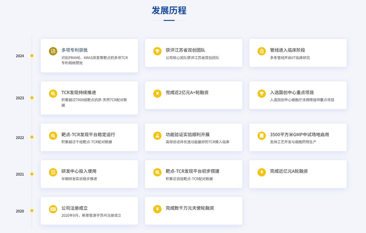Viewport: 366px width, 233px height.
Task: Click the magnifier icon beside 靶点-TCR发现平台初步搭建
Action: [x=157, y=172]
